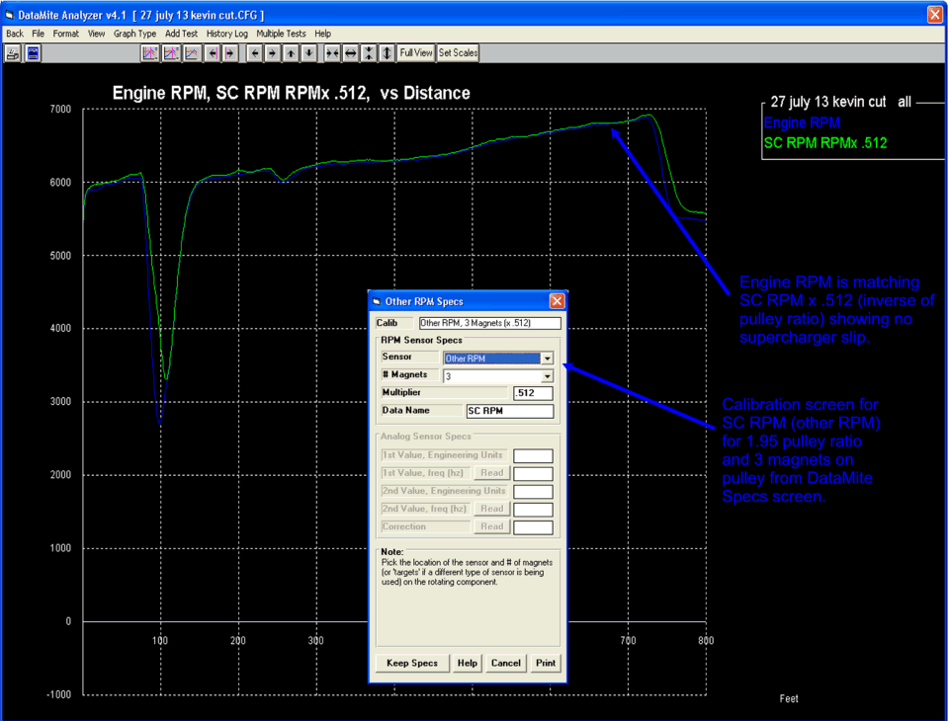
Task: Move the graph cursor right with the pink-line icon
Action: click(x=229, y=53)
